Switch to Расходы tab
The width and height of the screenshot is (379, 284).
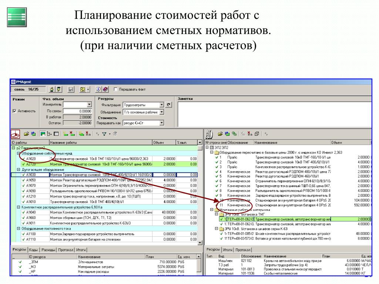(48, 250)
